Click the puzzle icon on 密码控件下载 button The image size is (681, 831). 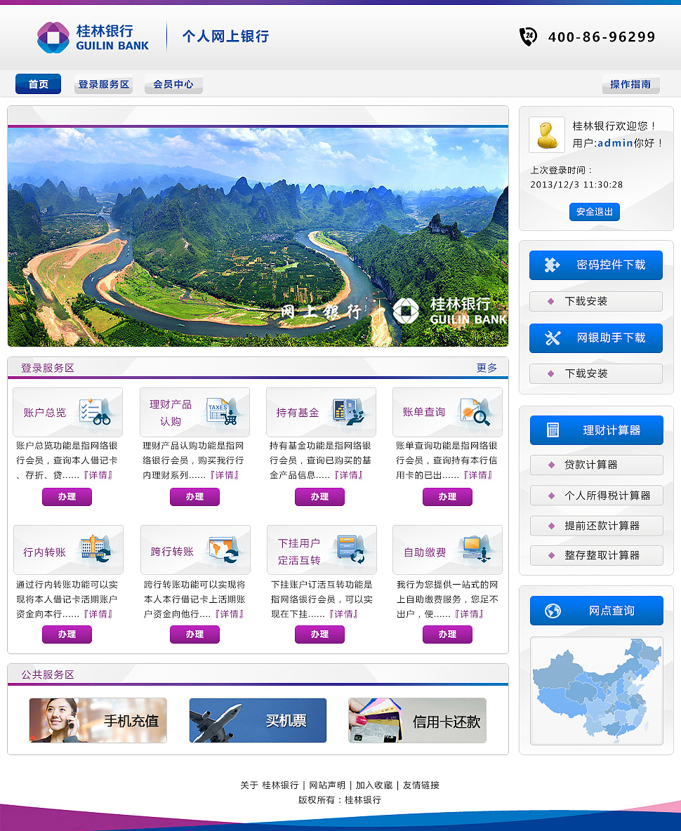[x=554, y=265]
